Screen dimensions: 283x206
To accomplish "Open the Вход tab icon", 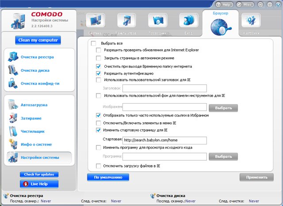I will 188,22.
